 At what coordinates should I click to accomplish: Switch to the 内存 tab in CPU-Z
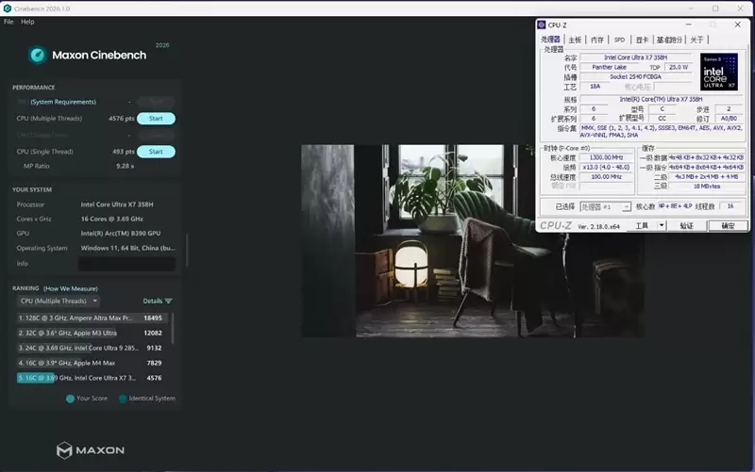pyautogui.click(x=596, y=40)
